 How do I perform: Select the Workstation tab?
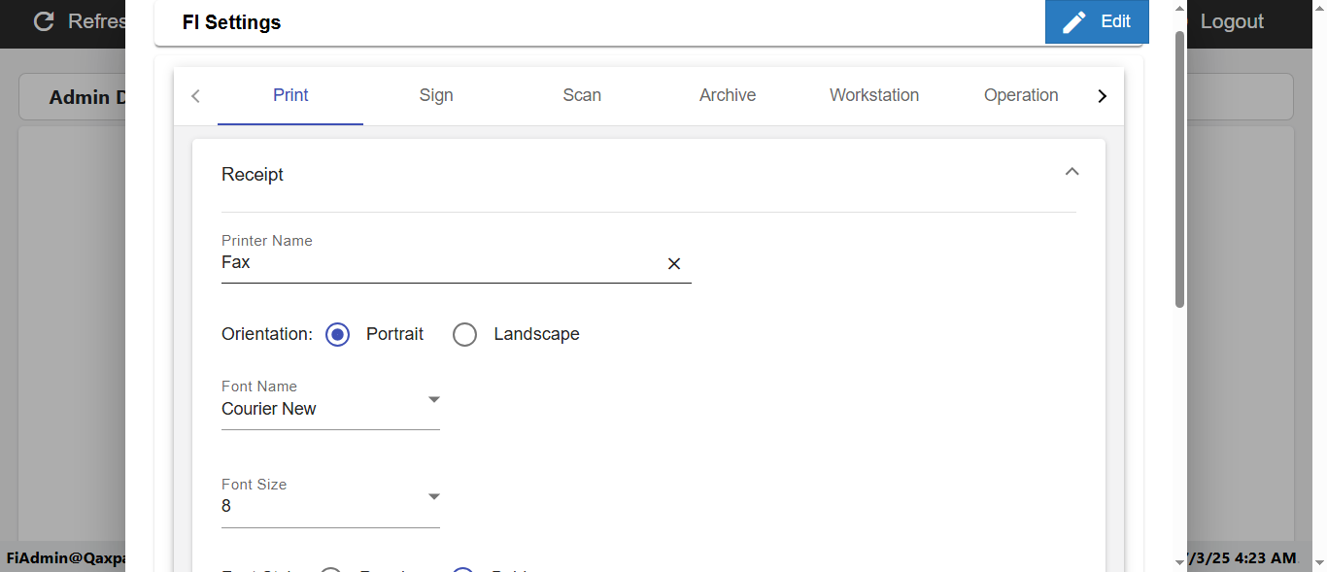(874, 95)
